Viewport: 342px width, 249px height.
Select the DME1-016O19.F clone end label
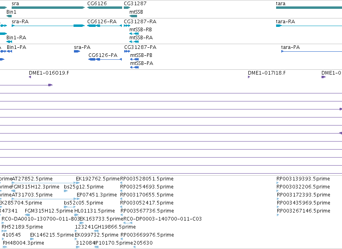(x=49, y=73)
